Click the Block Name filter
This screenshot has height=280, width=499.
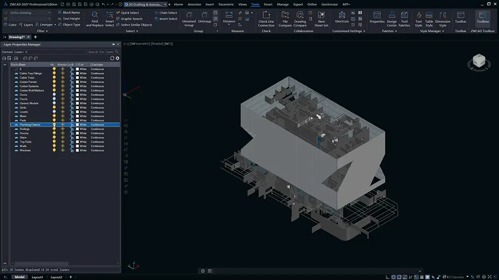(69, 13)
